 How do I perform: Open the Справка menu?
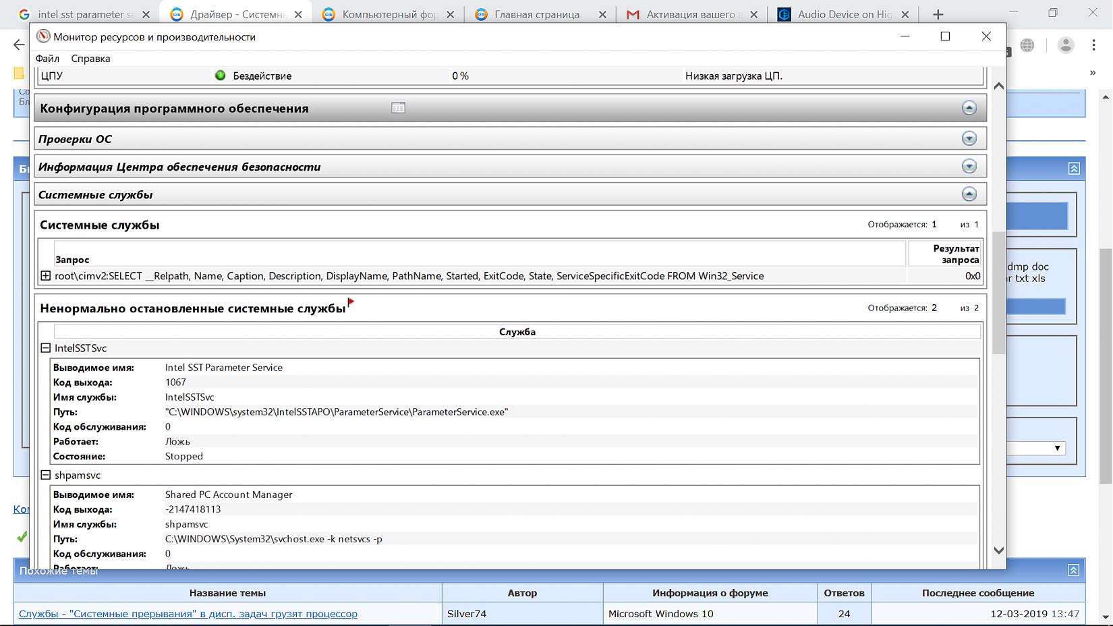tap(90, 59)
